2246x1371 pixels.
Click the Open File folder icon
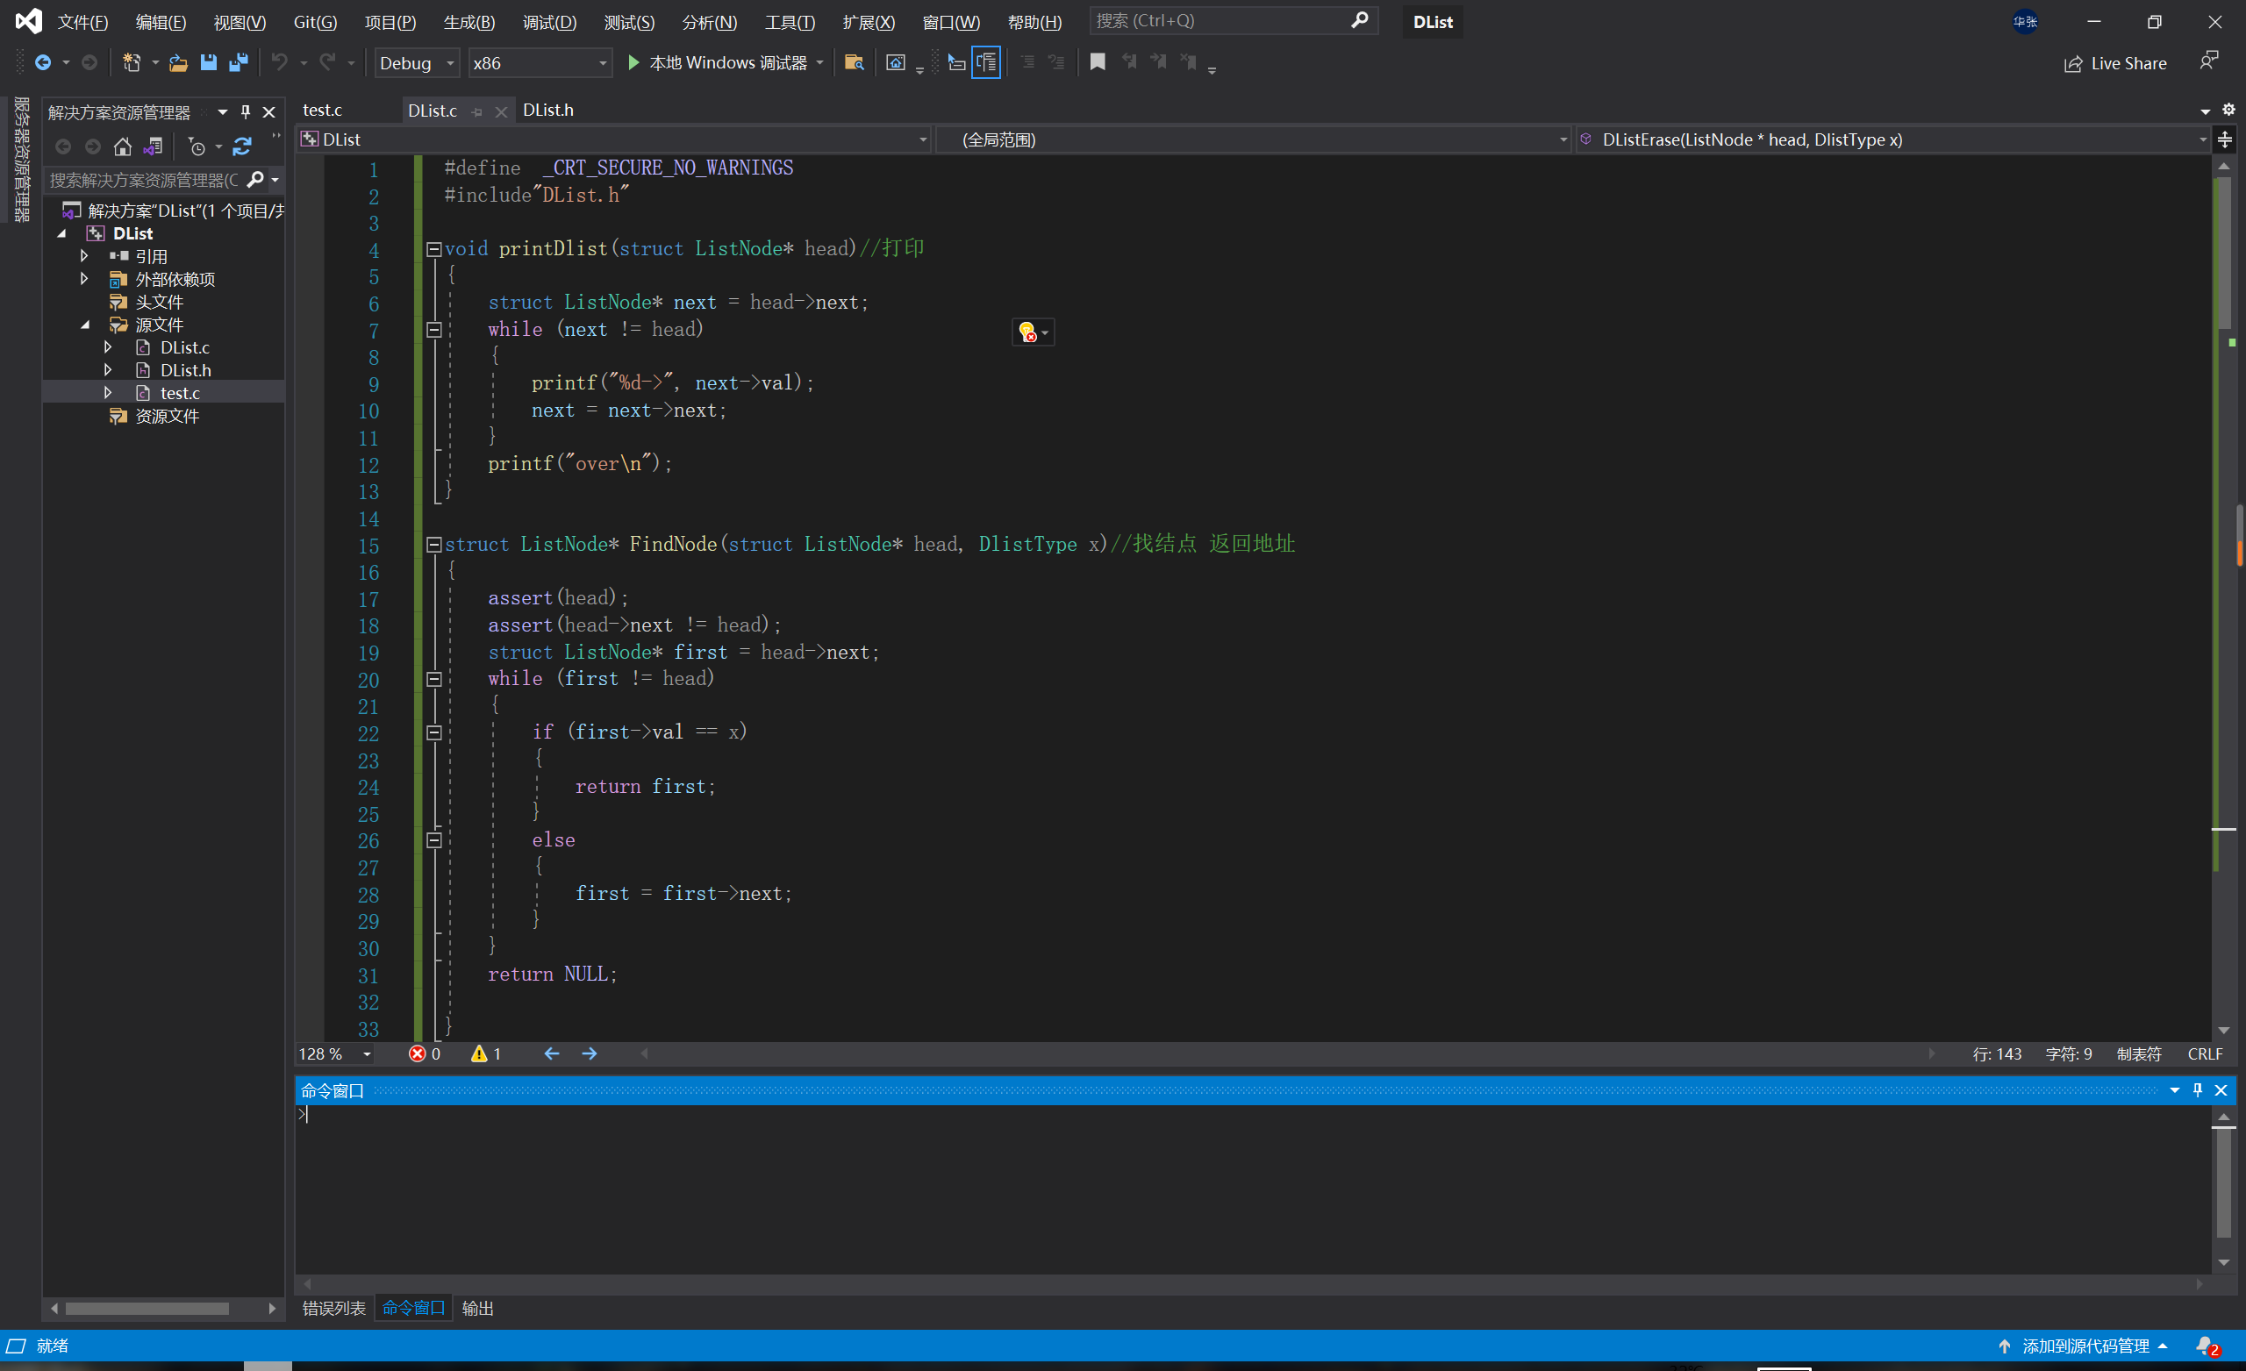coord(178,63)
